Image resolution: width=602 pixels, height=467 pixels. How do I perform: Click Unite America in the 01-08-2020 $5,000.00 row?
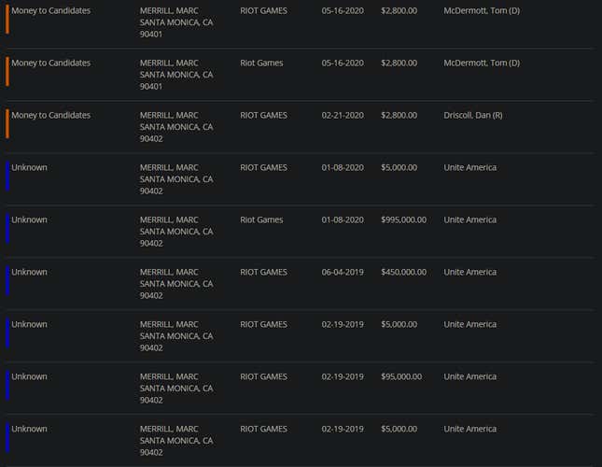(469, 167)
